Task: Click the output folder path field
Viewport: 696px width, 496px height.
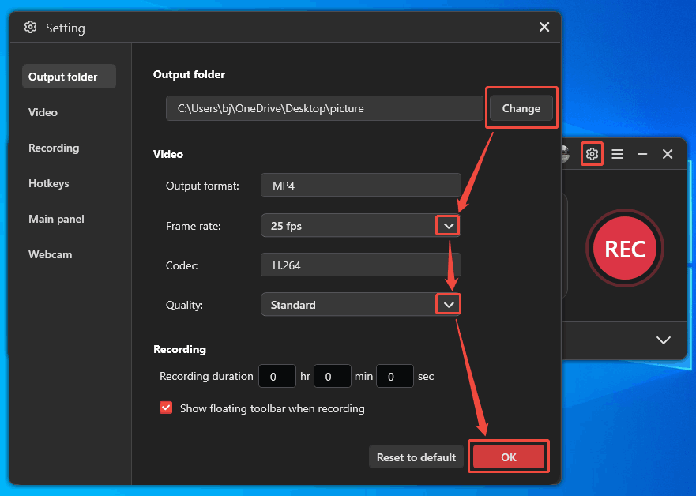Action: tap(324, 108)
